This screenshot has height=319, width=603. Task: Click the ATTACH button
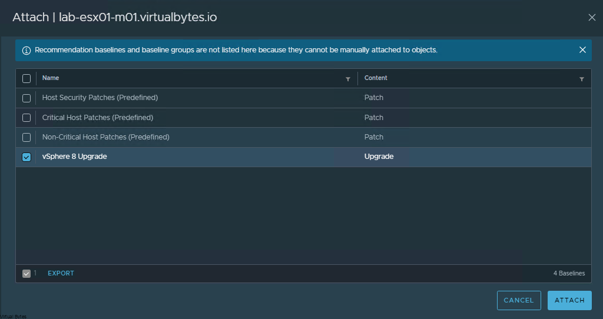click(569, 300)
